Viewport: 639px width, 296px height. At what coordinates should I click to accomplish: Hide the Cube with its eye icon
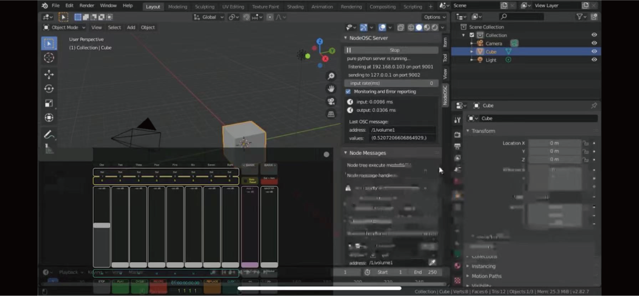tap(594, 52)
